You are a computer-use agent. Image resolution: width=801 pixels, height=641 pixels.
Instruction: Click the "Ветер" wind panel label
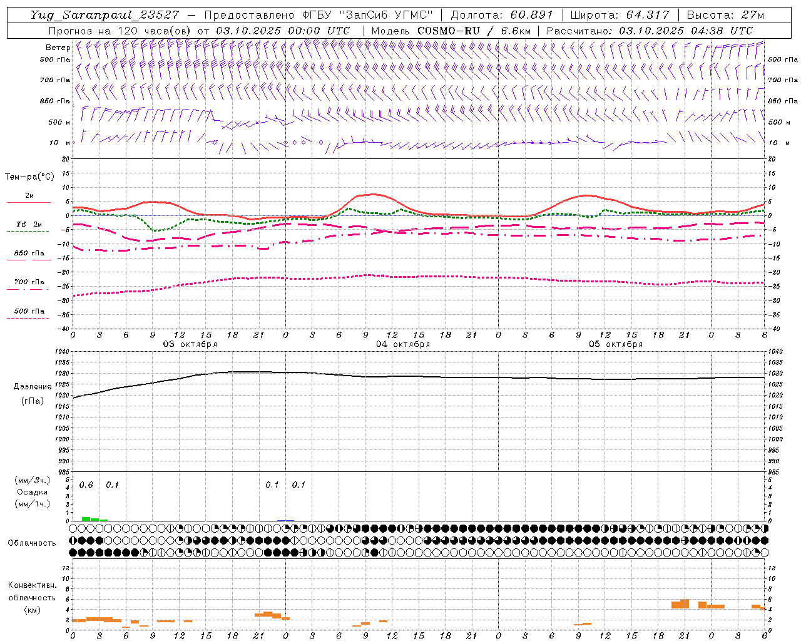click(58, 48)
